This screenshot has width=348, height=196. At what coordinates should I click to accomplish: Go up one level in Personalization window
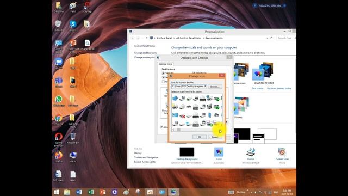click(x=146, y=38)
